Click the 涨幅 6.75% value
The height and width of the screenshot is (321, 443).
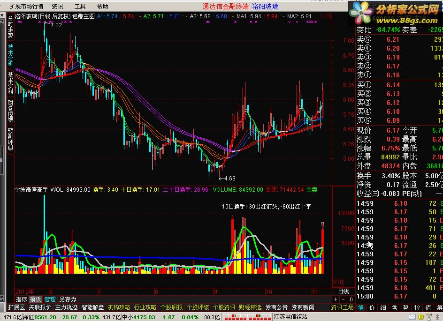pos(391,148)
